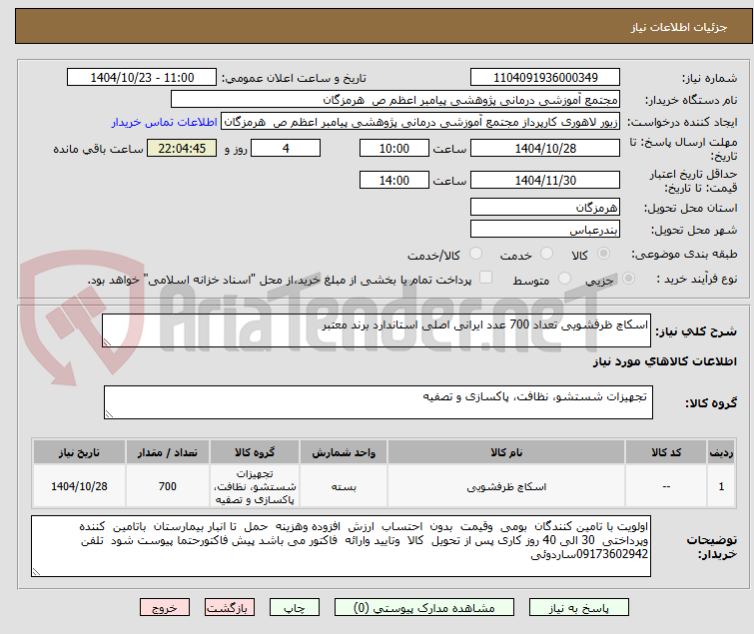
Task: Click the resize handle of توضیحات خریدار box
Action: tap(36, 571)
